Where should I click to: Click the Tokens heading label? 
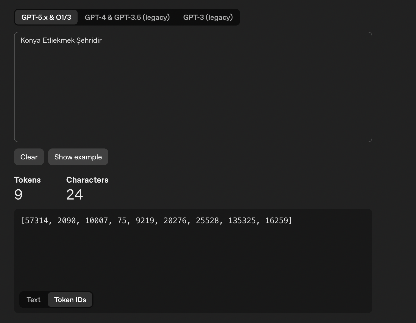click(27, 180)
